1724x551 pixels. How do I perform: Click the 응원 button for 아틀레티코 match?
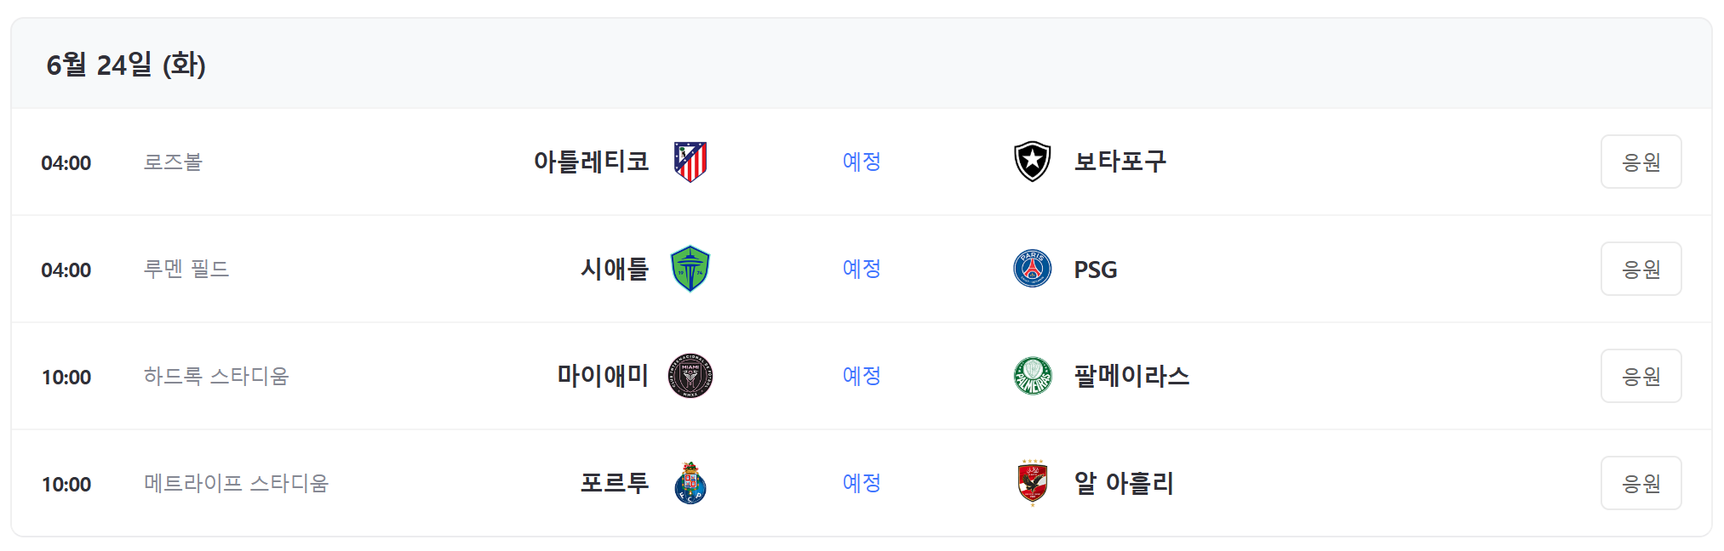(x=1641, y=162)
